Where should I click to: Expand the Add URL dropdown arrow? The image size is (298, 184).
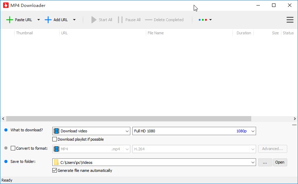(x=74, y=20)
